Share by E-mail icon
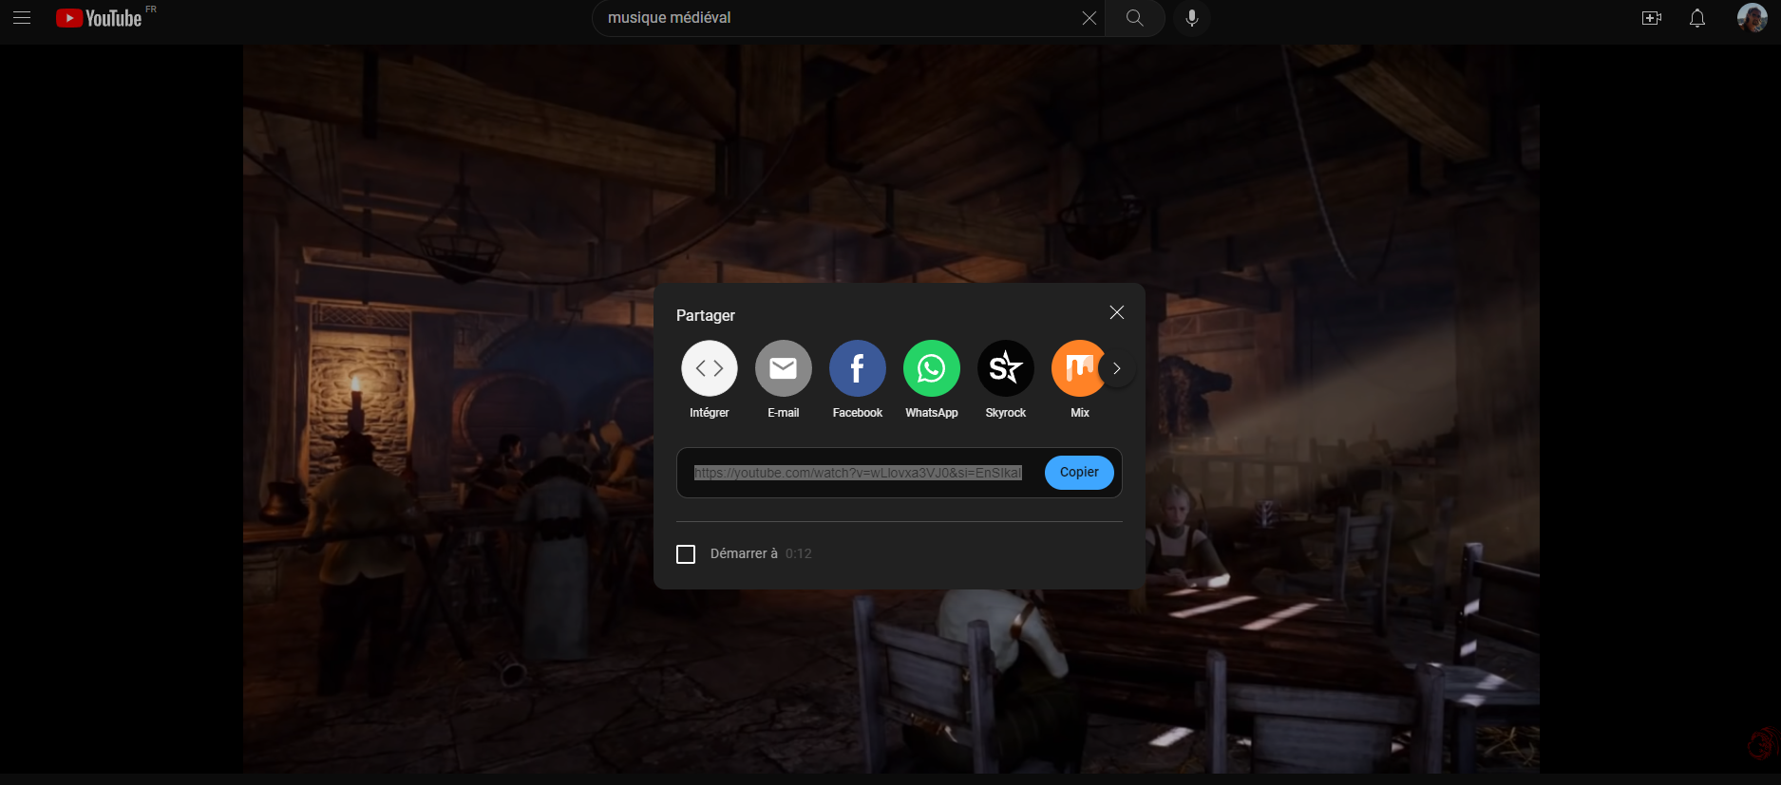Image resolution: width=1781 pixels, height=785 pixels. click(784, 368)
